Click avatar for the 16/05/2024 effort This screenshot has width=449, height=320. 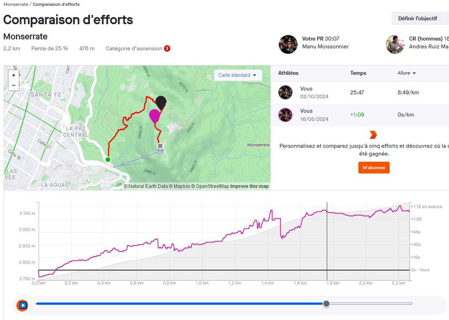coord(285,115)
